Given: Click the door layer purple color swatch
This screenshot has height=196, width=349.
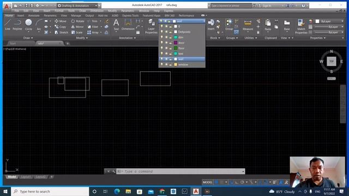Looking at the screenshot, I should pos(176,42).
